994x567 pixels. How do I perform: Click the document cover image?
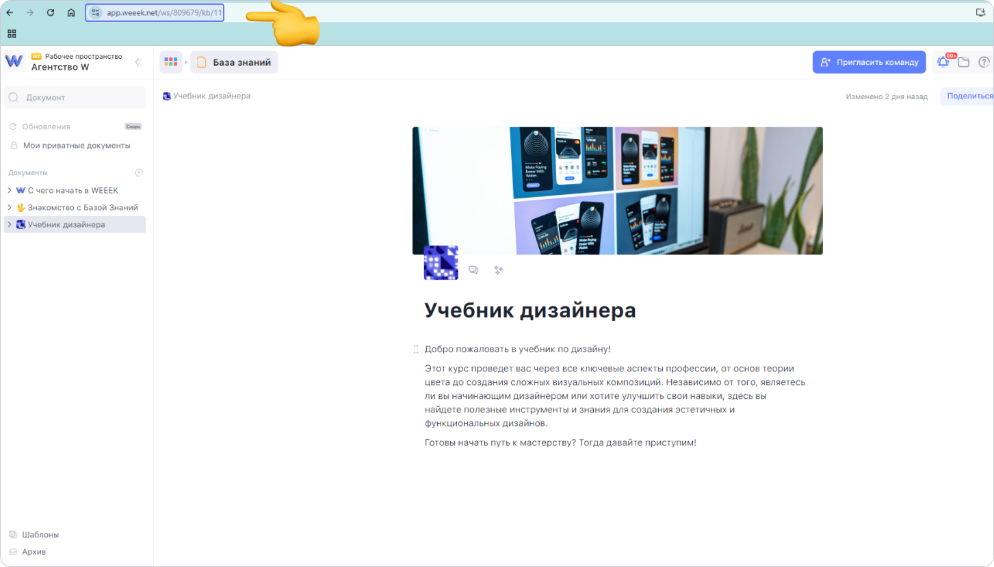click(617, 191)
